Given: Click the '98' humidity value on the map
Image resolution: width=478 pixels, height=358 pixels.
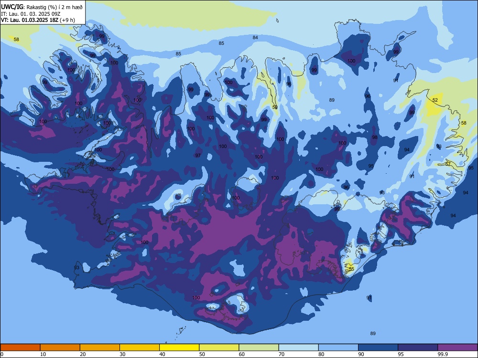Looking at the screenshot, I should tap(375, 137).
